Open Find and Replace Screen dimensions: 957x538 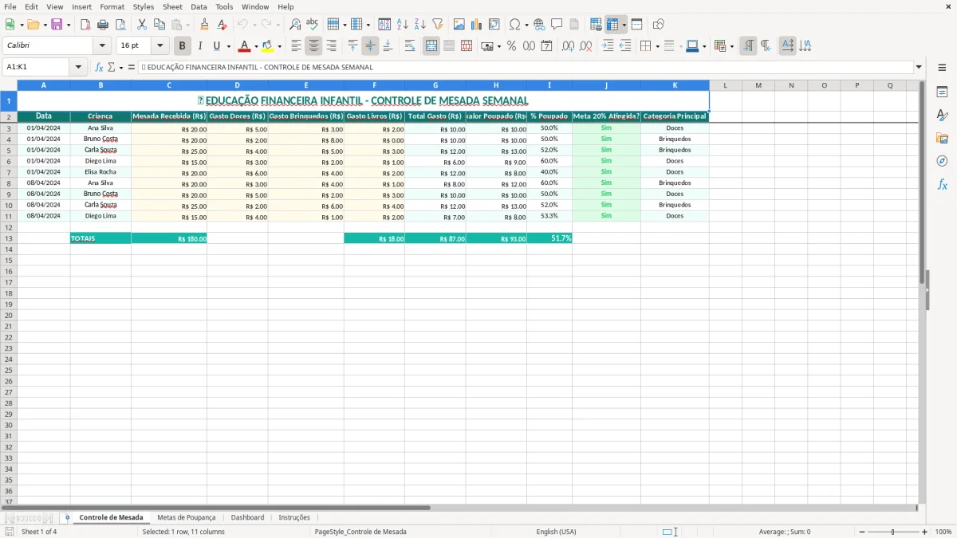tap(295, 25)
